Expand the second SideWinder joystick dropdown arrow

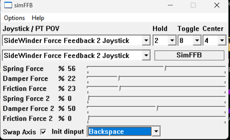pos(146,55)
